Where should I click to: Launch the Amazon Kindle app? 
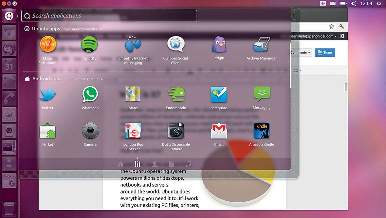coord(262,131)
